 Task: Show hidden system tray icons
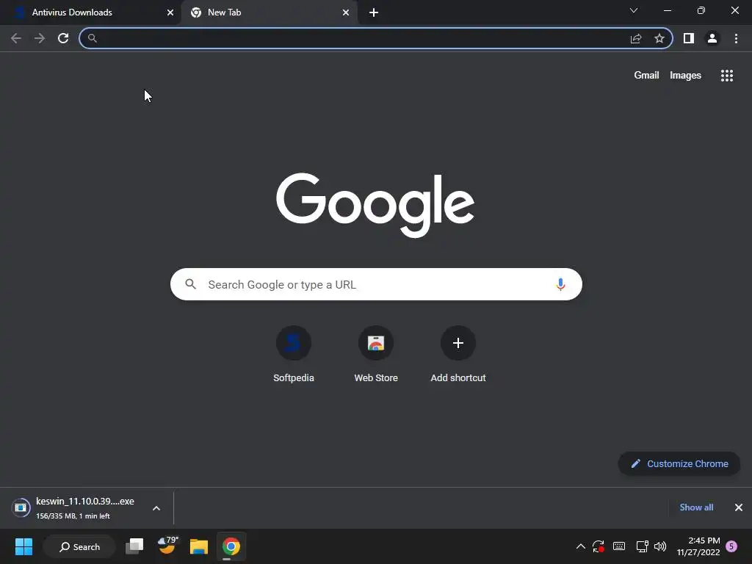(580, 546)
